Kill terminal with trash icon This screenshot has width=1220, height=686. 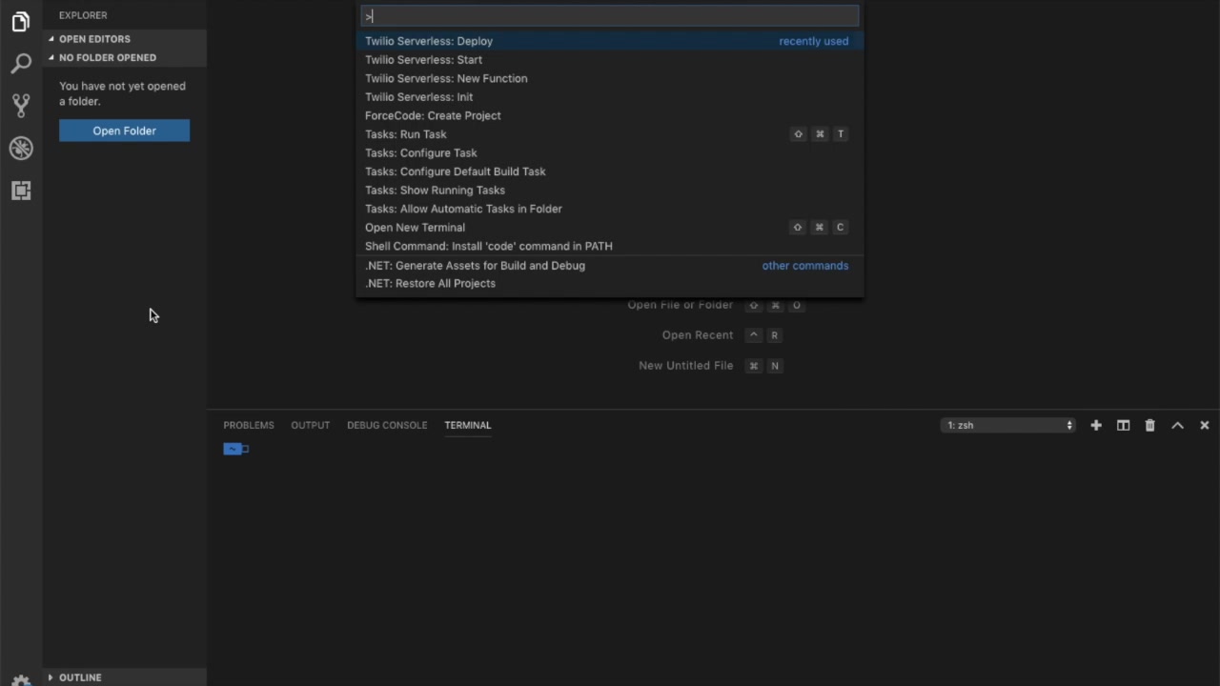(1149, 425)
